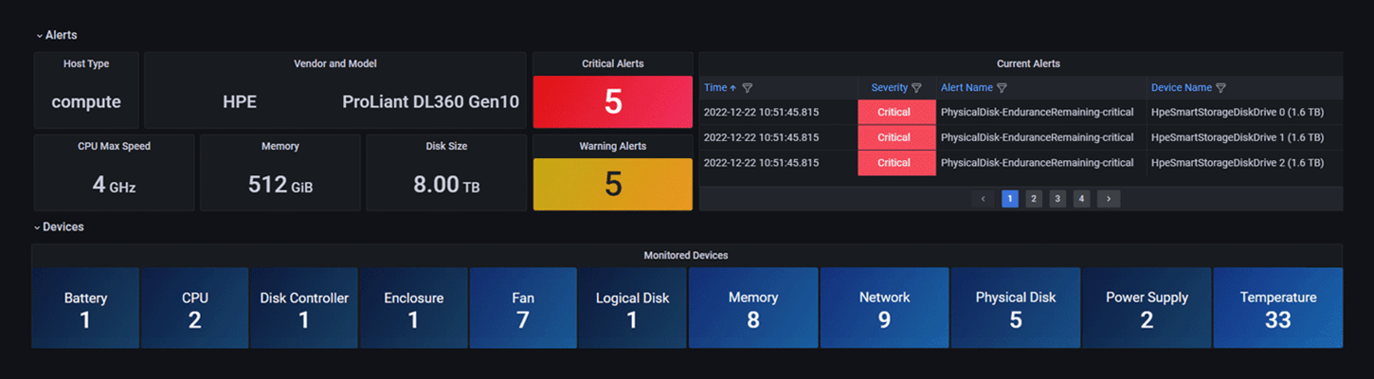
Task: Select the Physical Disk device tile
Action: (1015, 308)
